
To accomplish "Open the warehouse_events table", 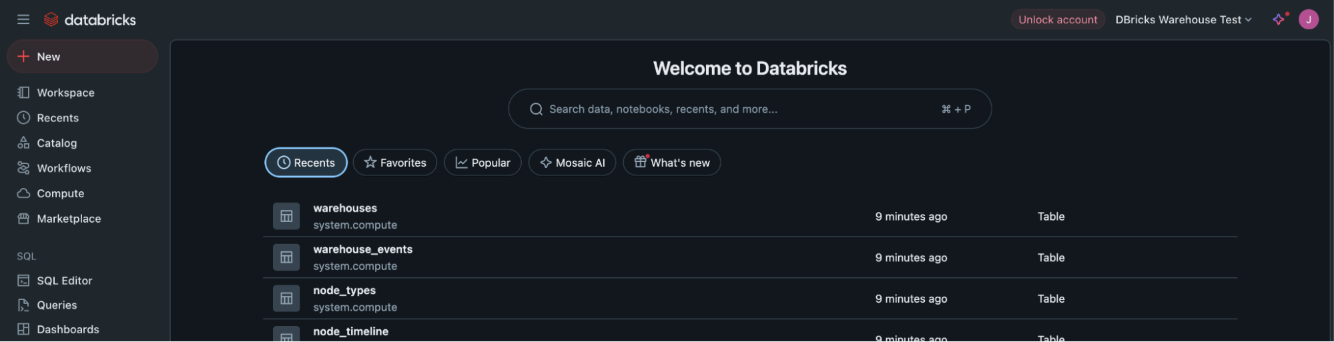I will (363, 249).
